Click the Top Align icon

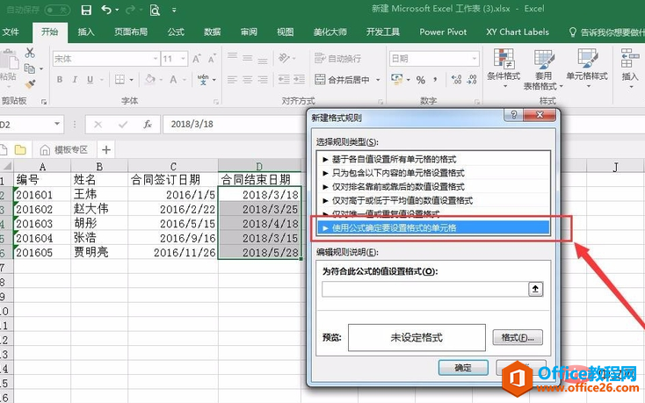232,55
